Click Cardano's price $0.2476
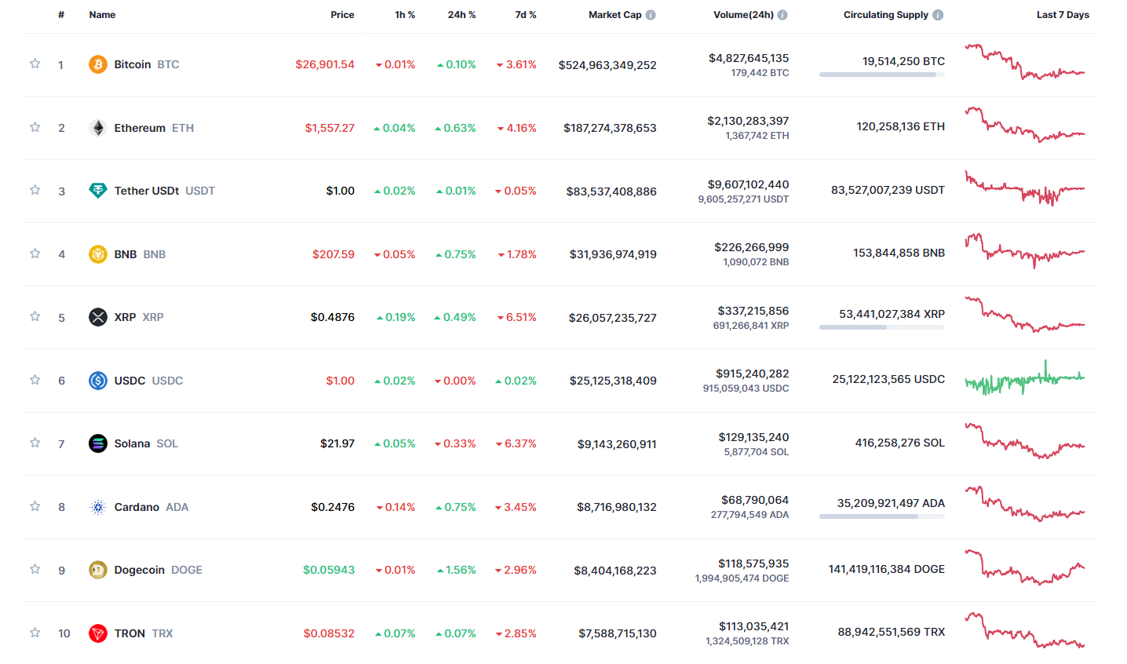Image resolution: width=1127 pixels, height=664 pixels. click(x=333, y=507)
